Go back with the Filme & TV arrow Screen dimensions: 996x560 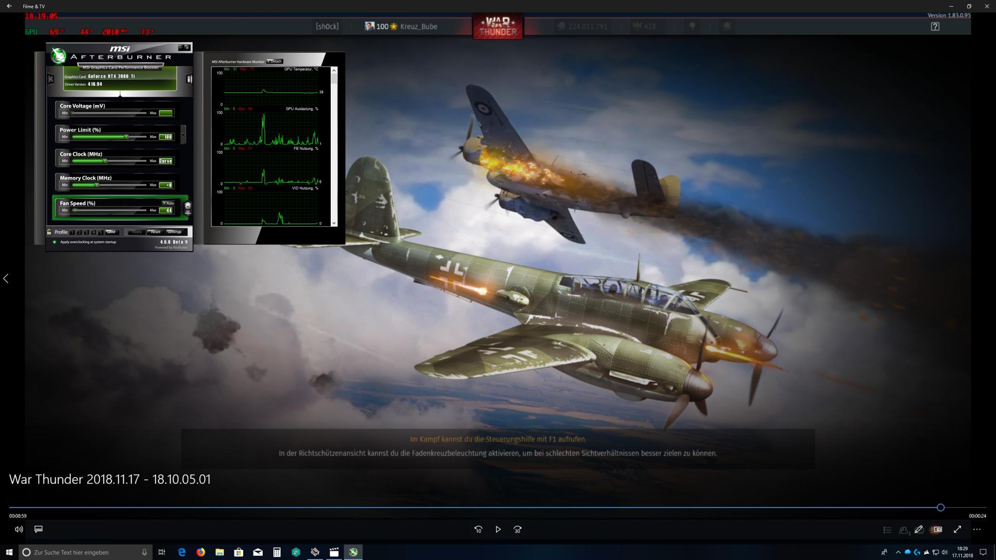point(9,6)
